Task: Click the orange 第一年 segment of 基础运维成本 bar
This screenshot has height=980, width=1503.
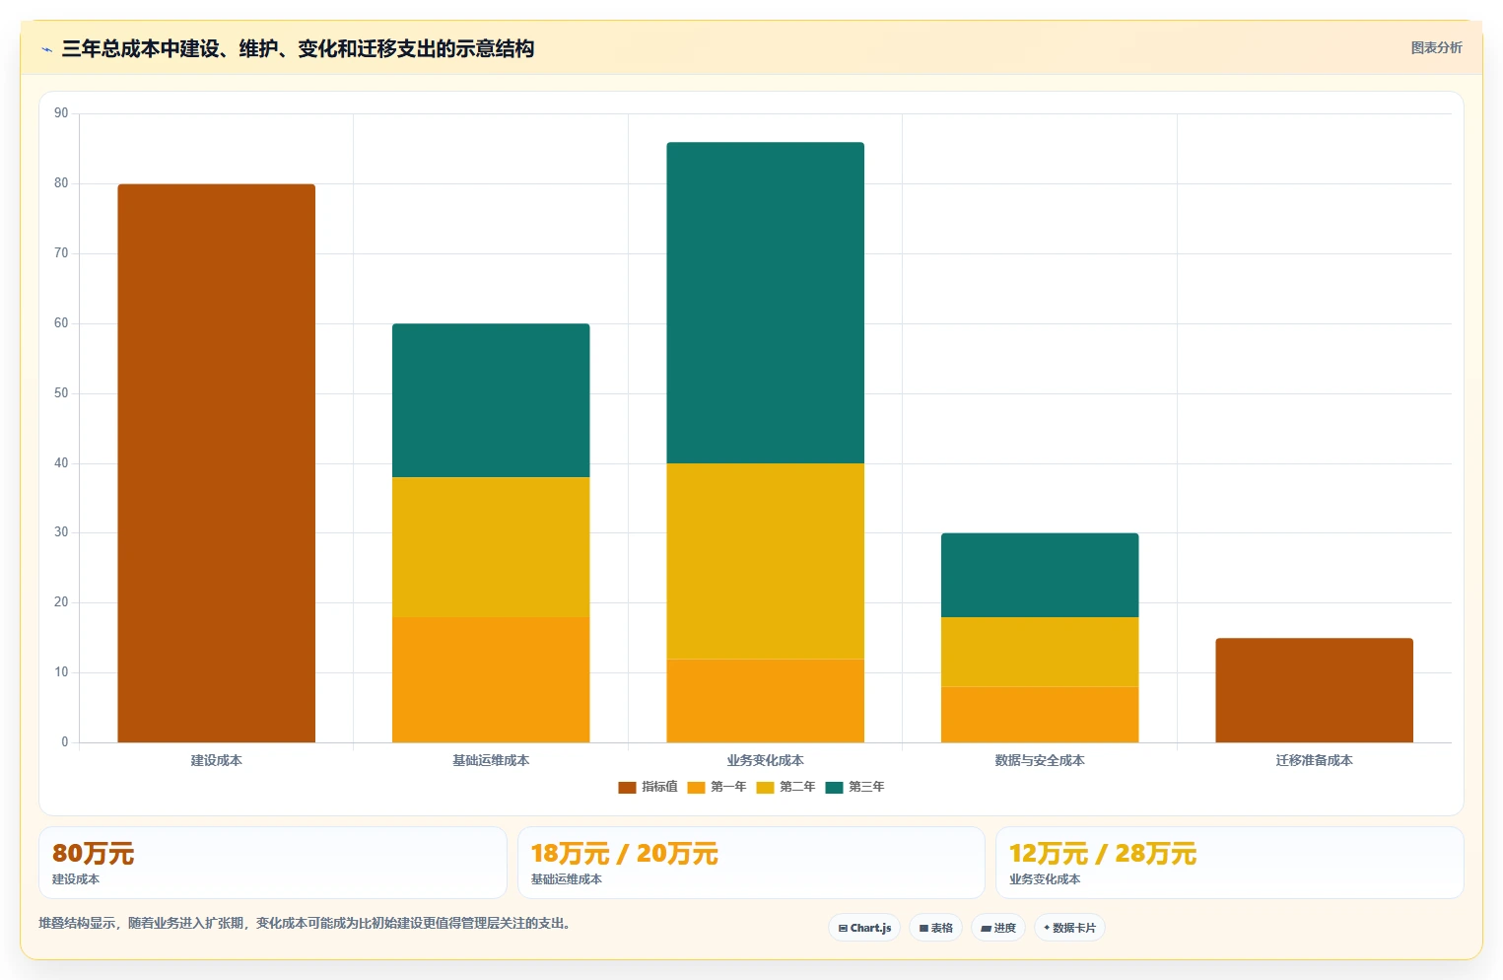Action: (x=491, y=680)
